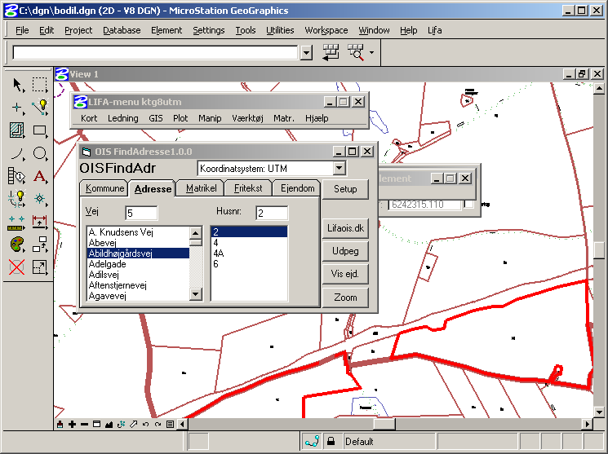This screenshot has height=454, width=608.
Task: Select 'Adelgade' in the street list
Action: click(108, 264)
